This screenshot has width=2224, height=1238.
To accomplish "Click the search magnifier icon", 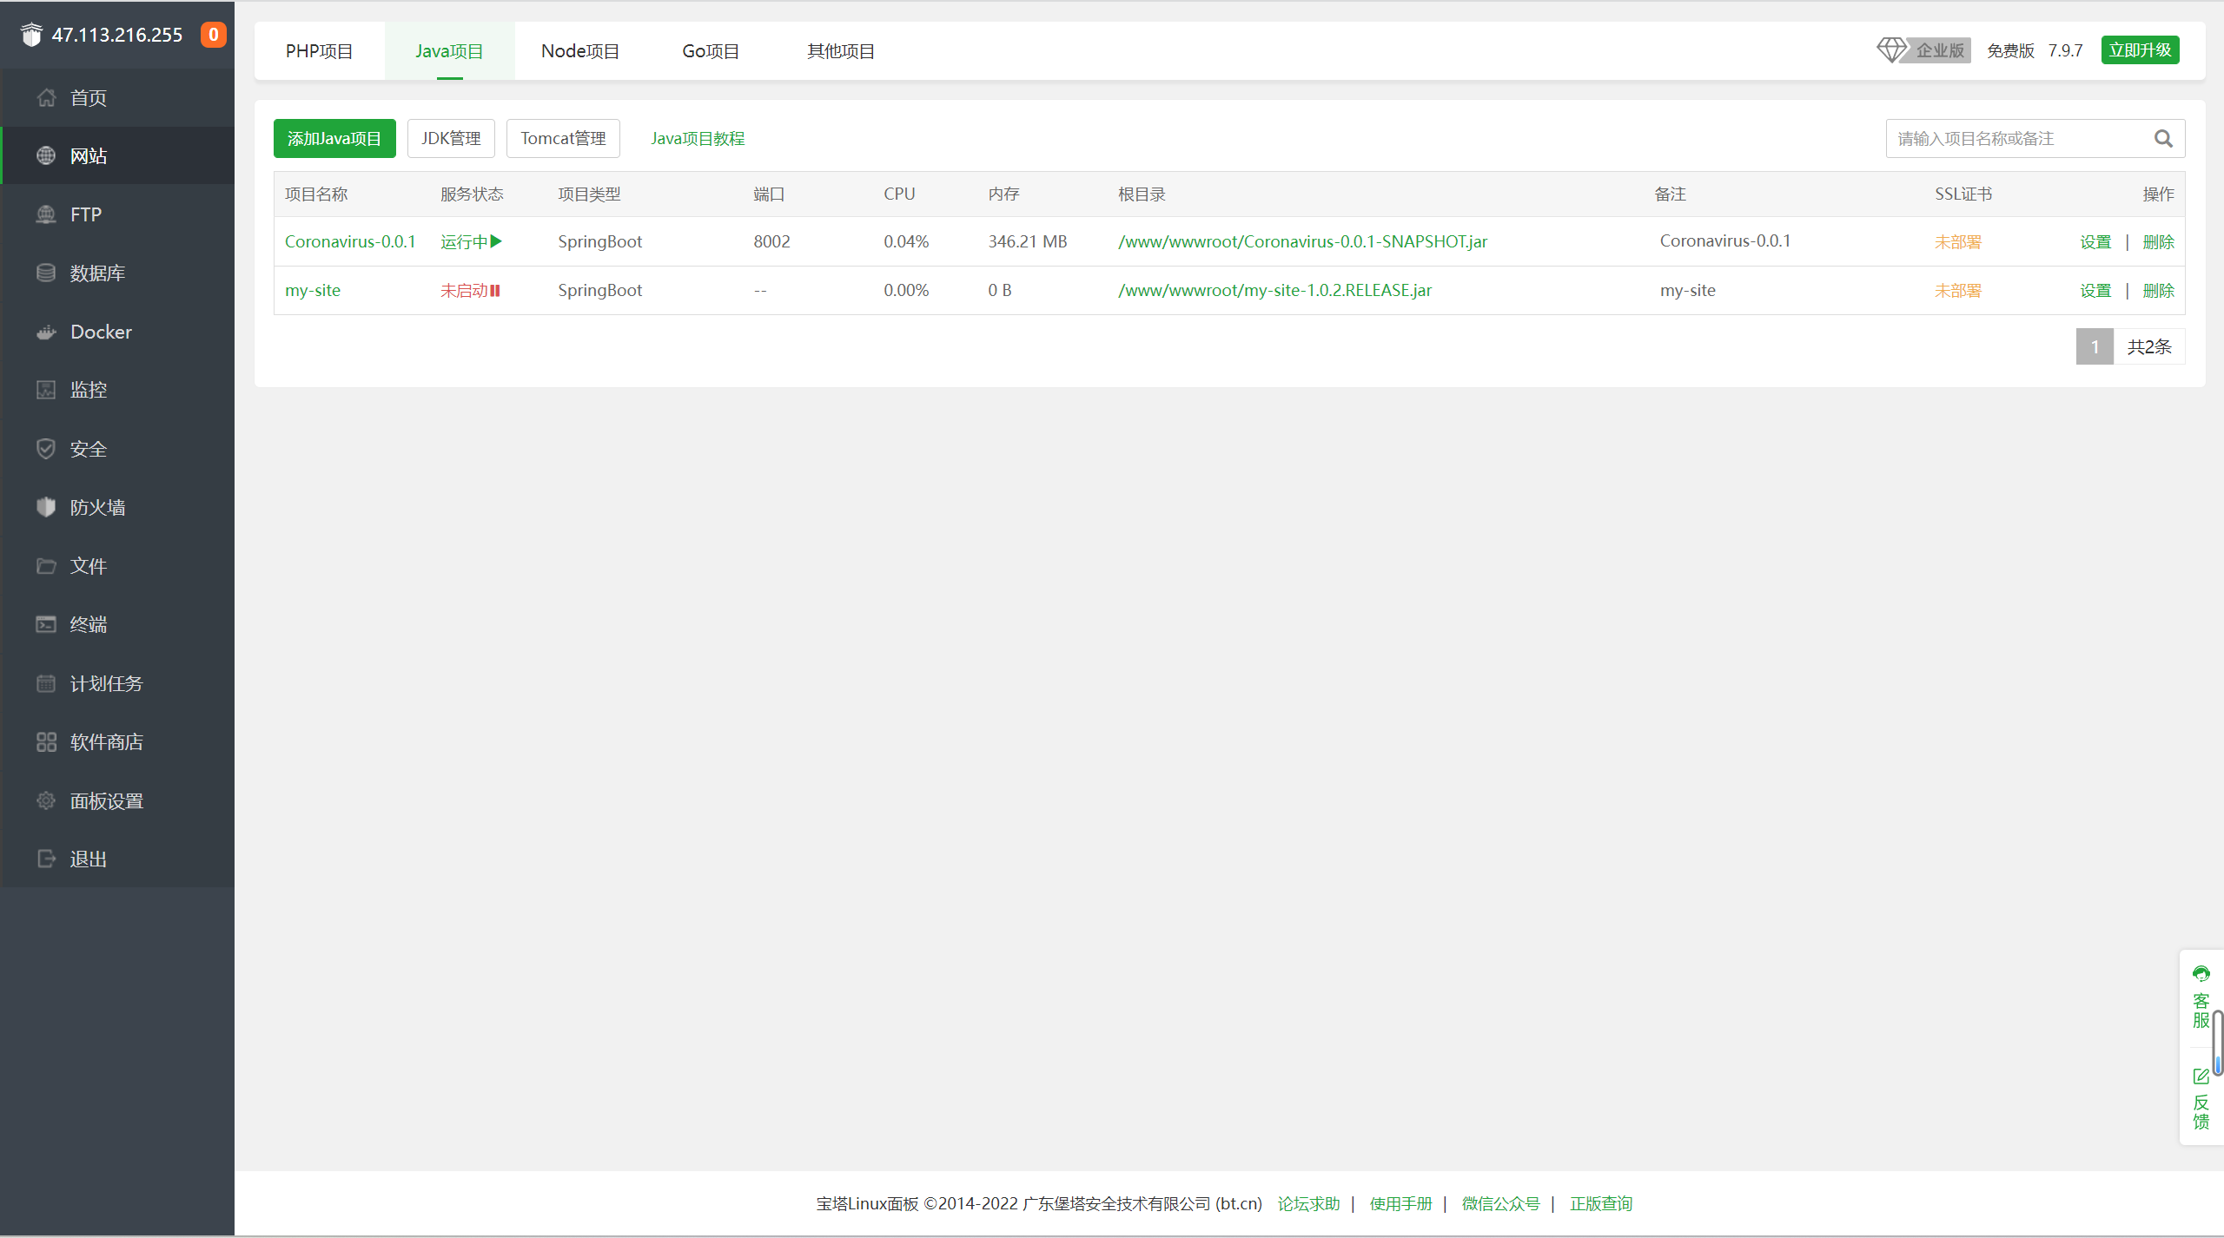I will [2162, 139].
